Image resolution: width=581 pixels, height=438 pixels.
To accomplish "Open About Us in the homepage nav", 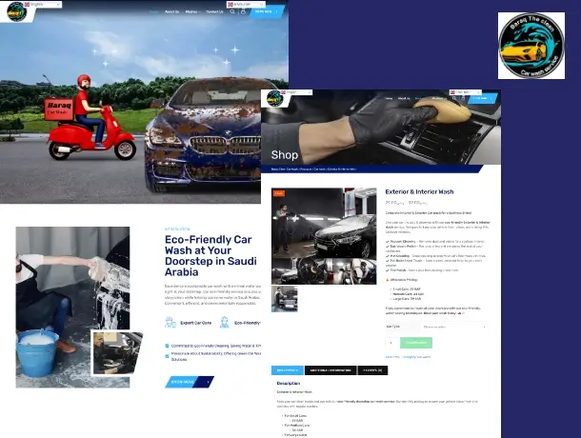I will [171, 11].
